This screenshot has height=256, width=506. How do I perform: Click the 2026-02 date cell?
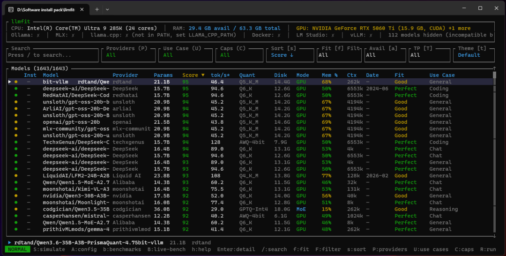pos(377,176)
